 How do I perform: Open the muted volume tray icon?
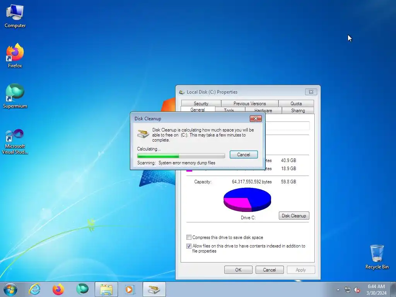pyautogui.click(x=357, y=290)
